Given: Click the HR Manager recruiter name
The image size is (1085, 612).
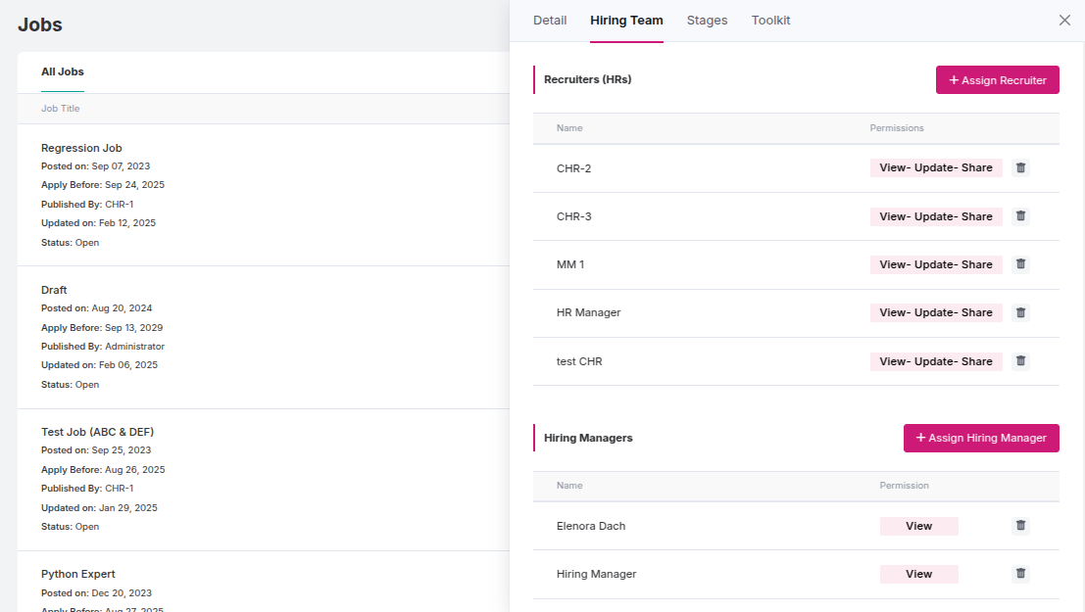Looking at the screenshot, I should coord(588,312).
